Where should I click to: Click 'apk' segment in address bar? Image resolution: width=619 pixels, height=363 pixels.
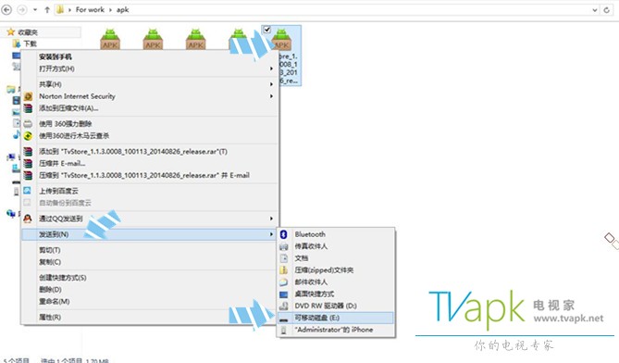click(x=122, y=9)
